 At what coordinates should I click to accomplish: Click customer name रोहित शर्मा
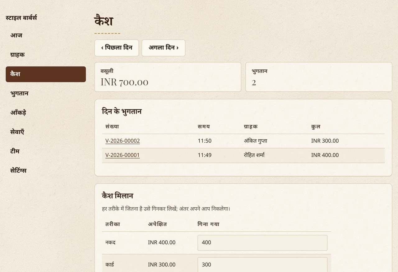tap(254, 155)
